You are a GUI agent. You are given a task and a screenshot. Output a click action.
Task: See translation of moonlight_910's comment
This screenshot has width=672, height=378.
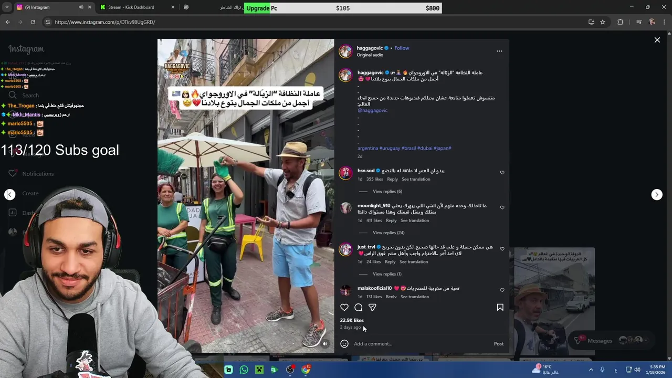[x=415, y=220]
